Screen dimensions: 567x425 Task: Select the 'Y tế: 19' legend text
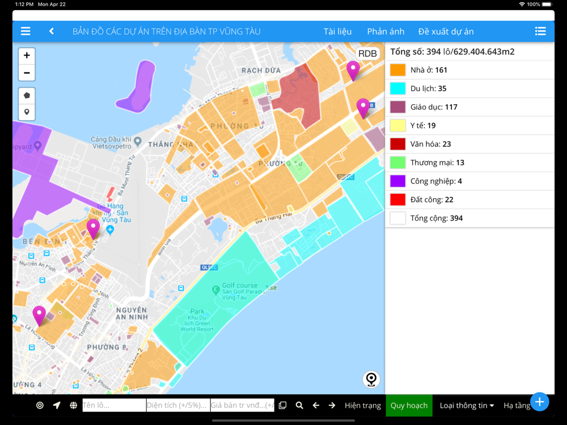[423, 125]
